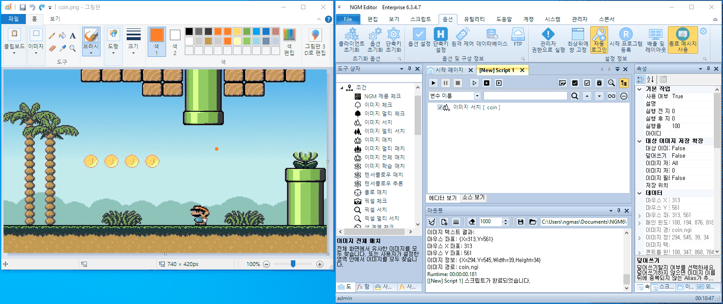Switch to the 시작 페이지 document tab
This screenshot has height=304, width=723.
(450, 70)
